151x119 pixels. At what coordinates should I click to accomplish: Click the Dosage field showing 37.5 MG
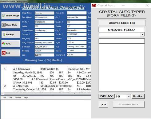tap(77, 51)
